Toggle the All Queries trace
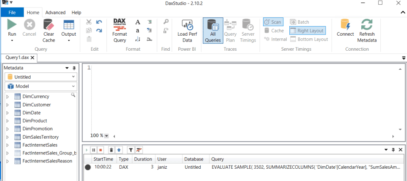The width and height of the screenshot is (407, 181). [x=213, y=30]
